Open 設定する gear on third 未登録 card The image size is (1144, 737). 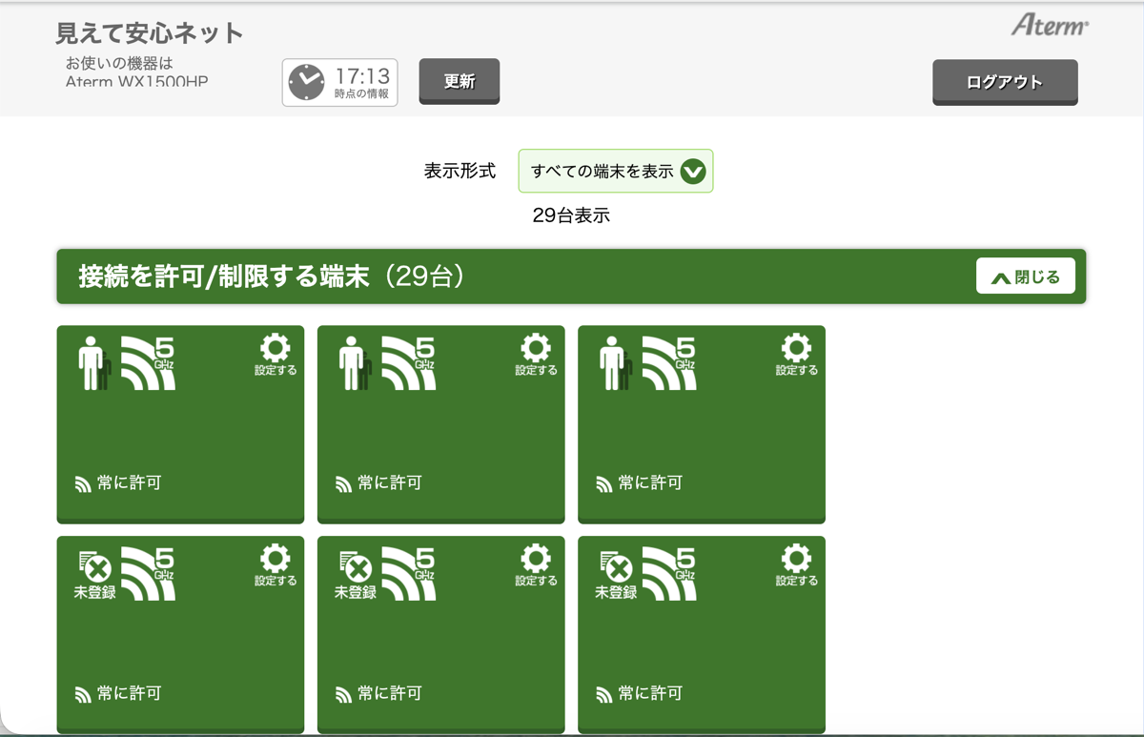click(x=797, y=565)
